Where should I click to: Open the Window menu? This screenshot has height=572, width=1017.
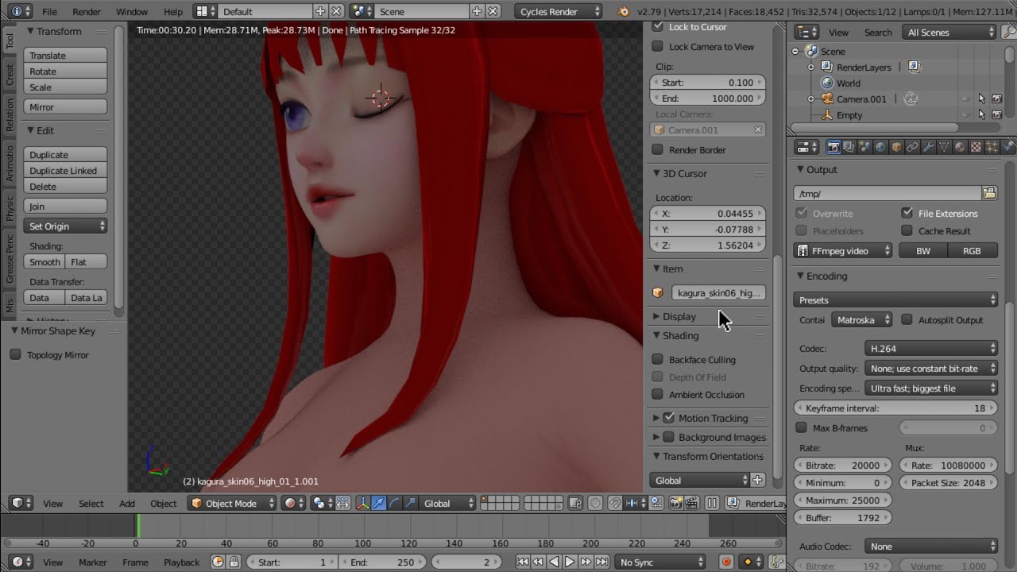pyautogui.click(x=132, y=12)
